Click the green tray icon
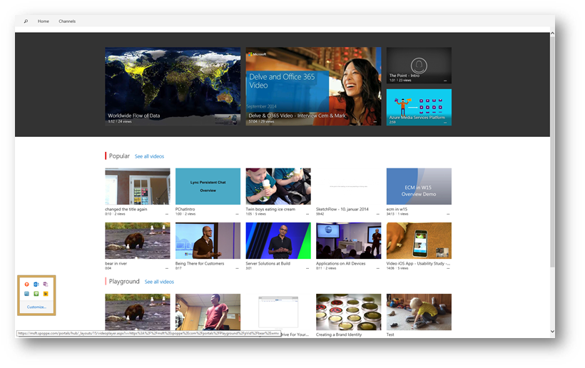The width and height of the screenshot is (585, 368). coord(36,294)
